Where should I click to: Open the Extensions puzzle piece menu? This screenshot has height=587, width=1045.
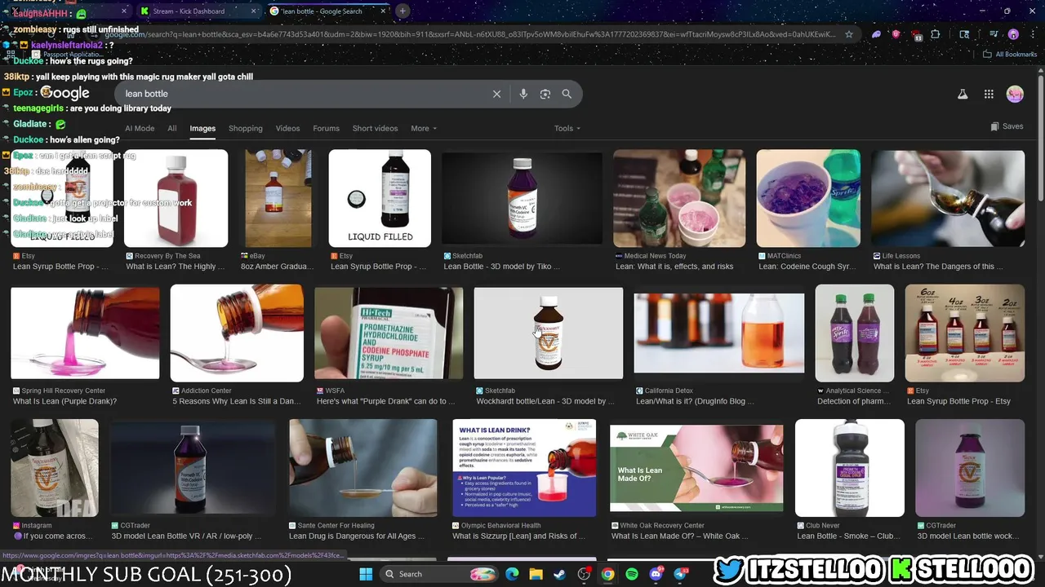[936, 34]
